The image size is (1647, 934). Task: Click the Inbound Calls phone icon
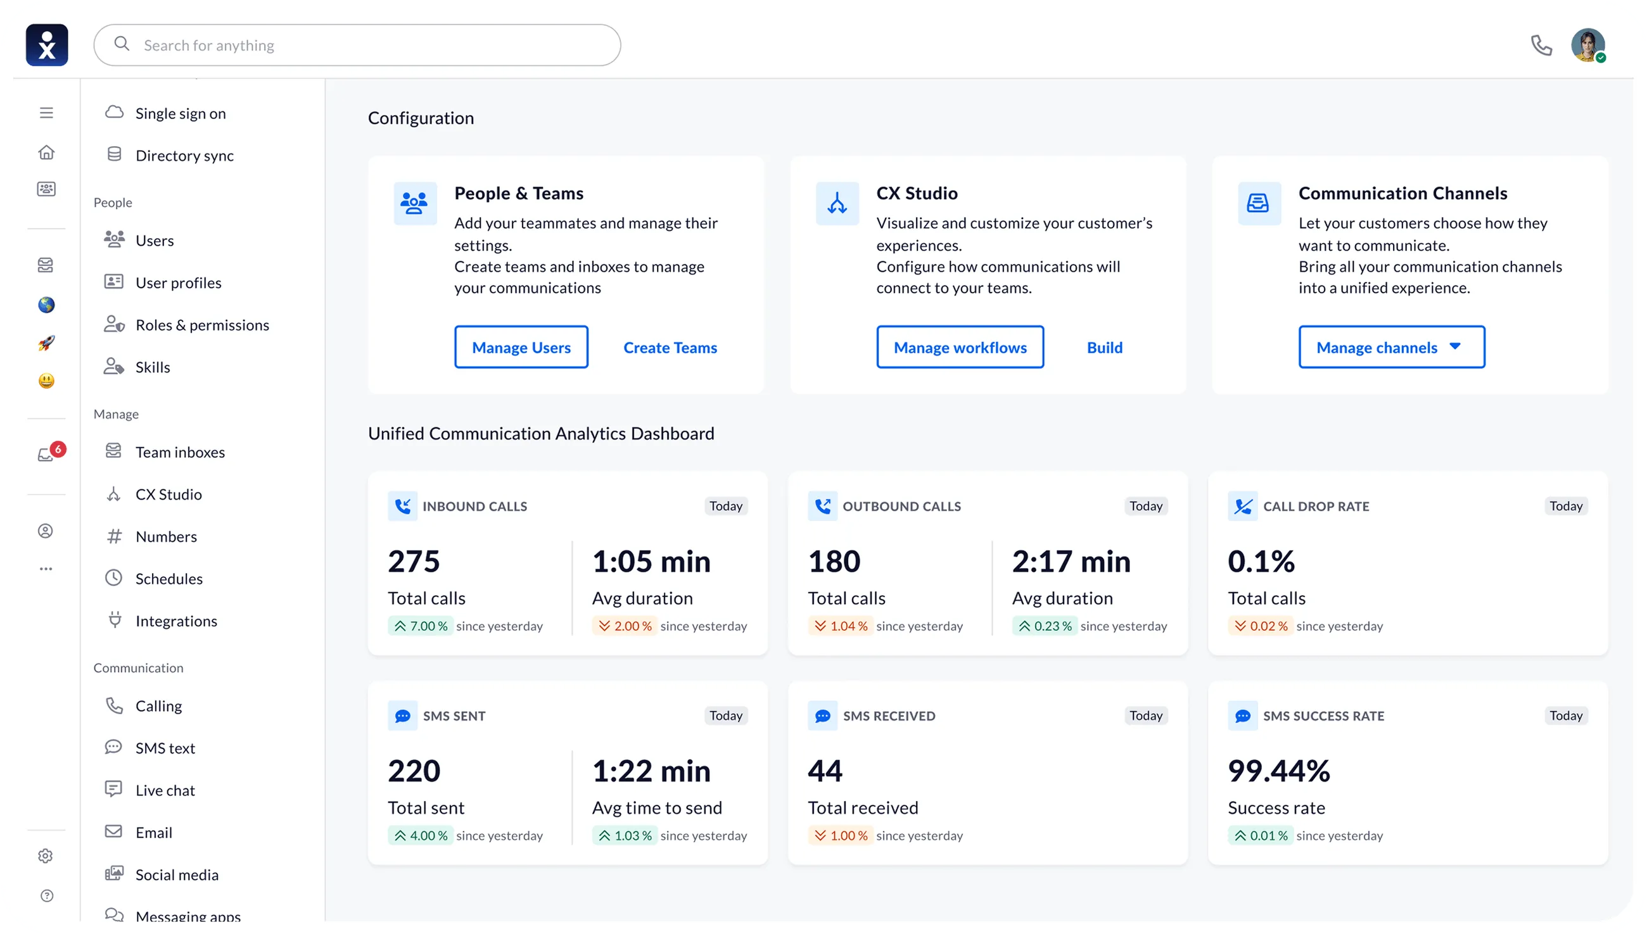coord(402,506)
